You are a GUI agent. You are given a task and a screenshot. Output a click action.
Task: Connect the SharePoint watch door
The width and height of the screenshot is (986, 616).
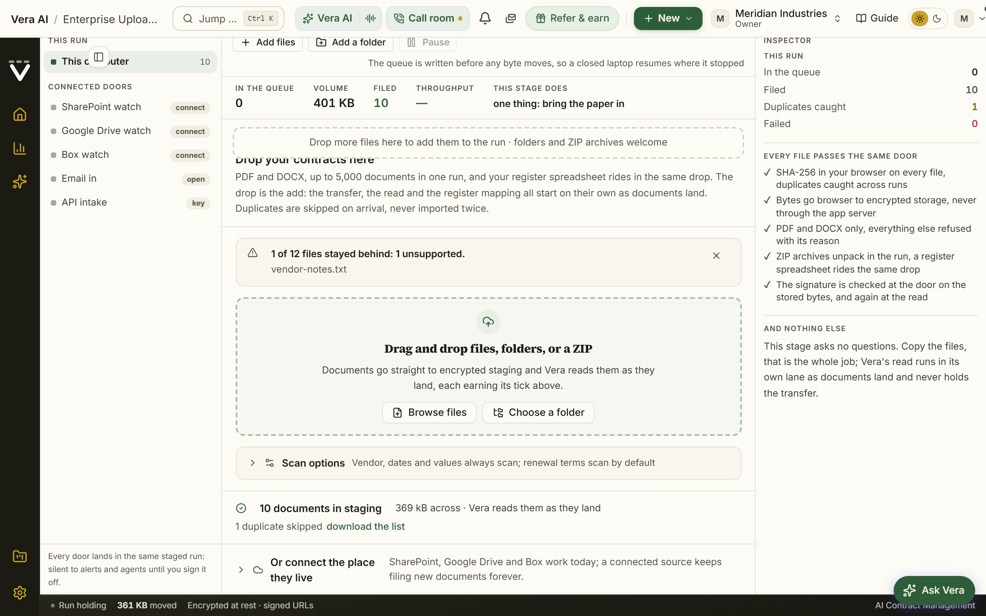(190, 107)
